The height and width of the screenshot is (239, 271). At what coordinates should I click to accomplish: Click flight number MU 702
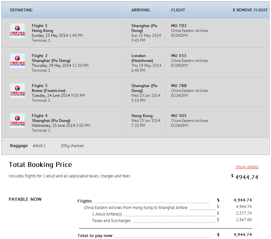(x=179, y=26)
